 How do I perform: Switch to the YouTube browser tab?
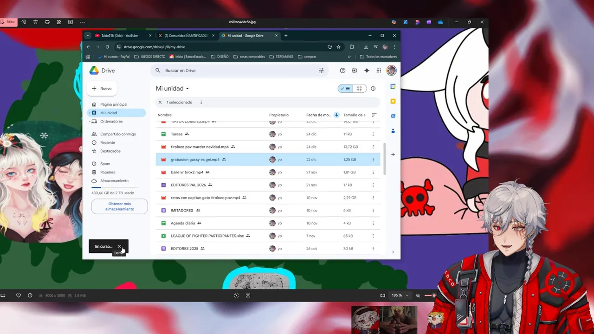pyautogui.click(x=123, y=36)
